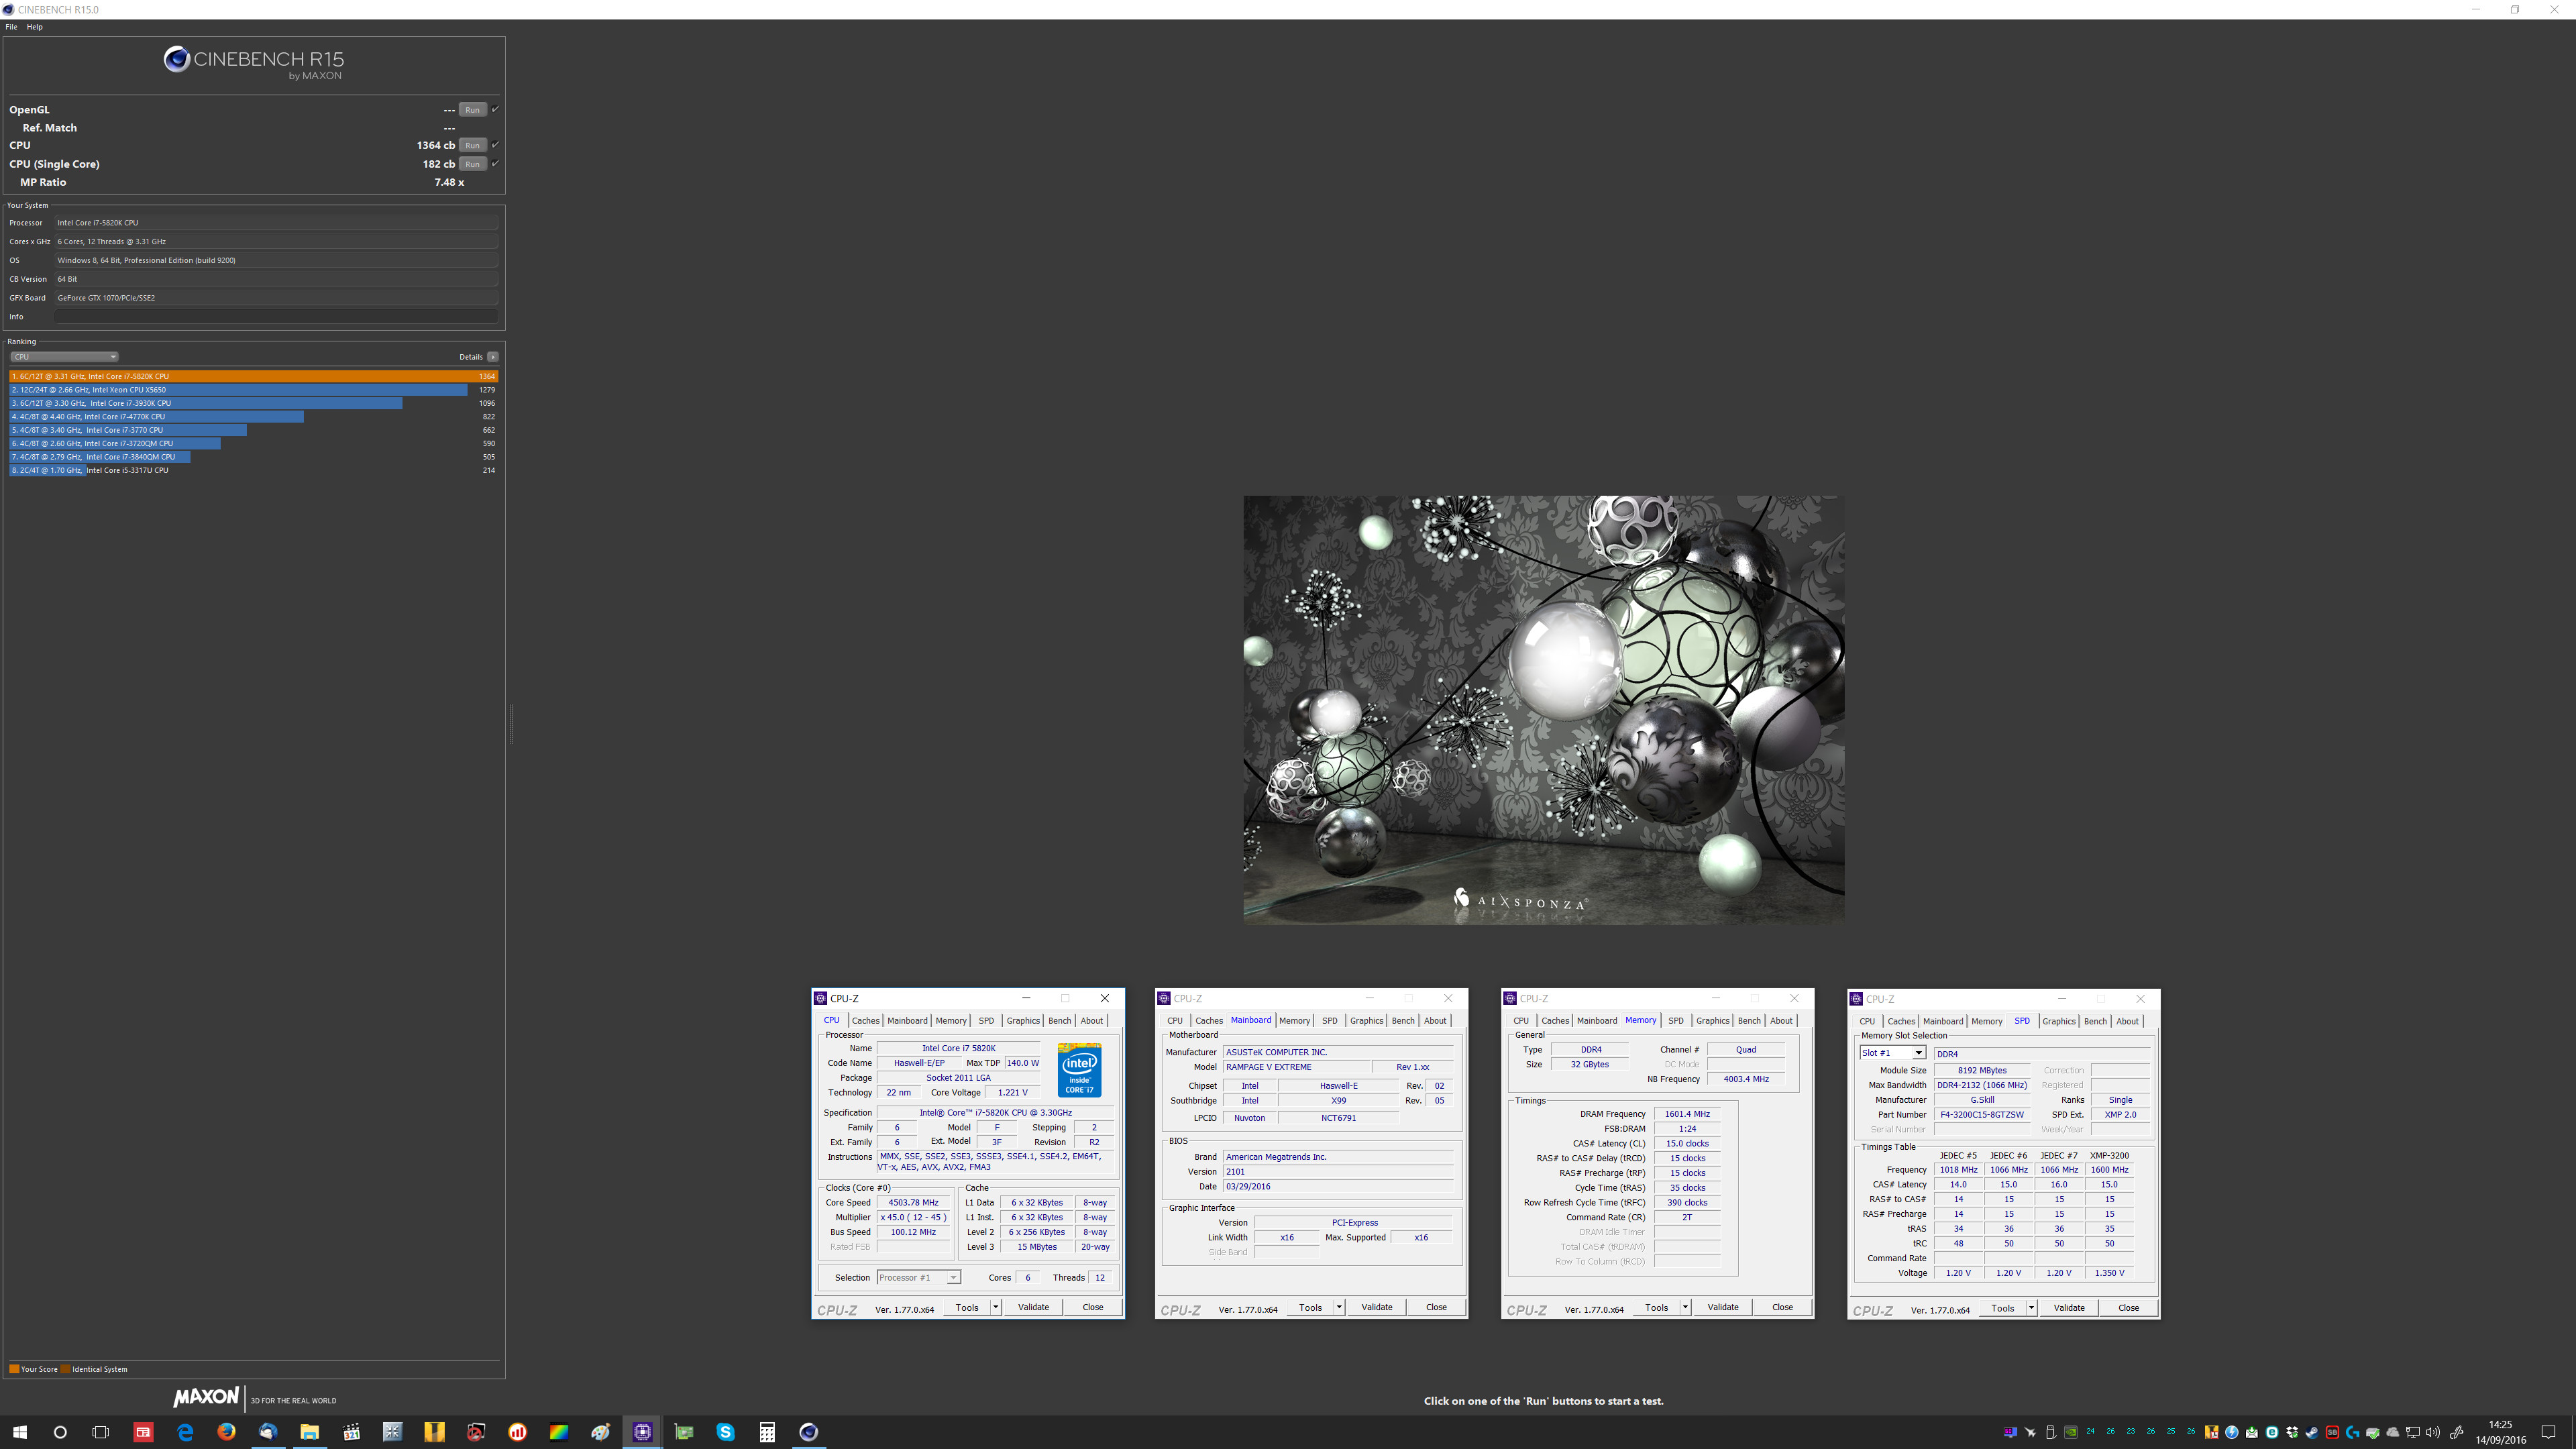2576x1449 pixels.
Task: Open the Slot #1 memory slot dropdown
Action: [x=1892, y=1053]
